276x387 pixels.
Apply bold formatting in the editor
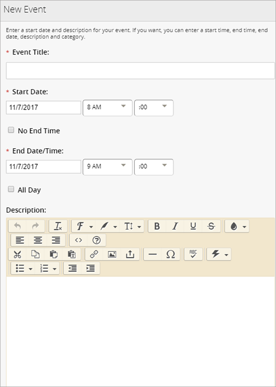157,226
